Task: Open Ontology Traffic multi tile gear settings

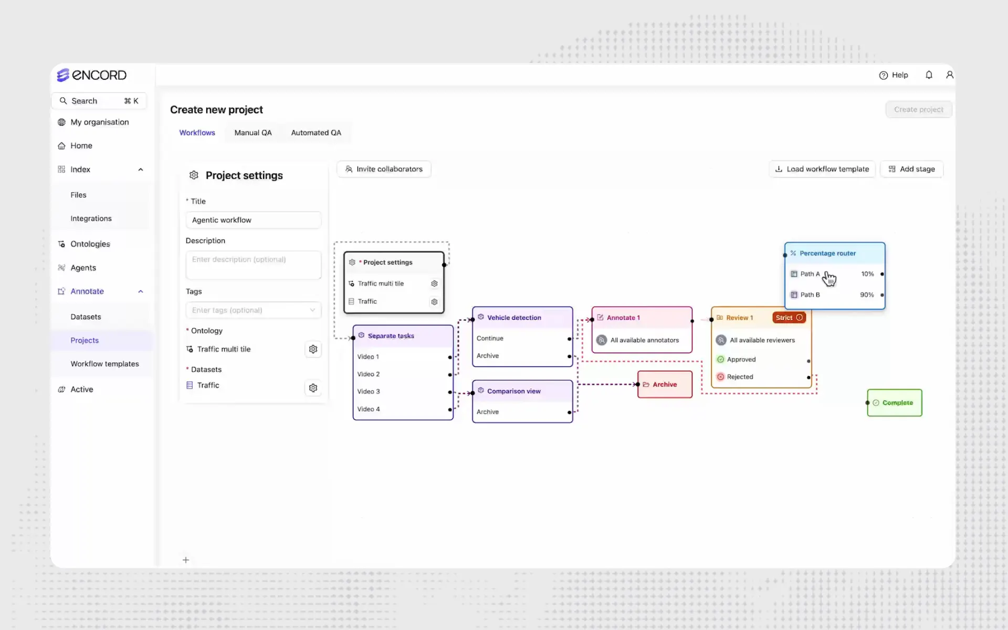Action: 313,349
